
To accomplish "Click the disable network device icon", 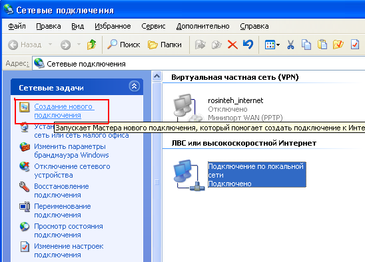I will click(x=25, y=167).
